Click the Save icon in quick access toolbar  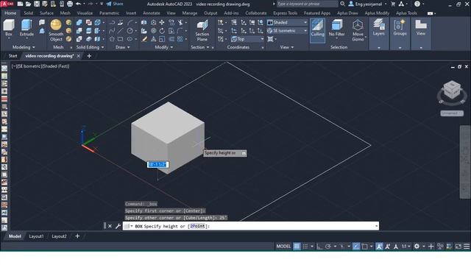click(x=36, y=4)
